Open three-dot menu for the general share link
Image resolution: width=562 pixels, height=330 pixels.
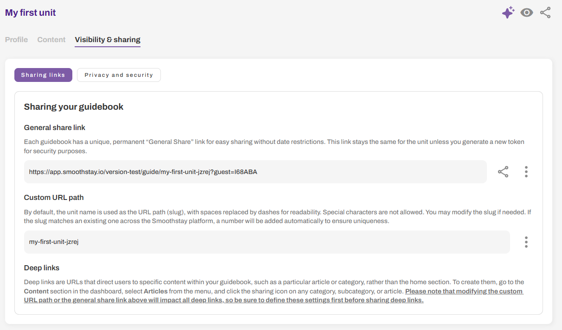tap(526, 172)
